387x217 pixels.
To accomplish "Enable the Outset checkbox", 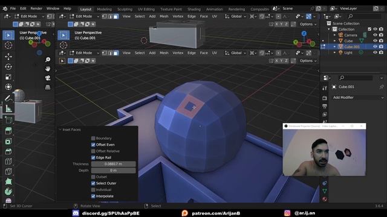I will tap(93, 177).
